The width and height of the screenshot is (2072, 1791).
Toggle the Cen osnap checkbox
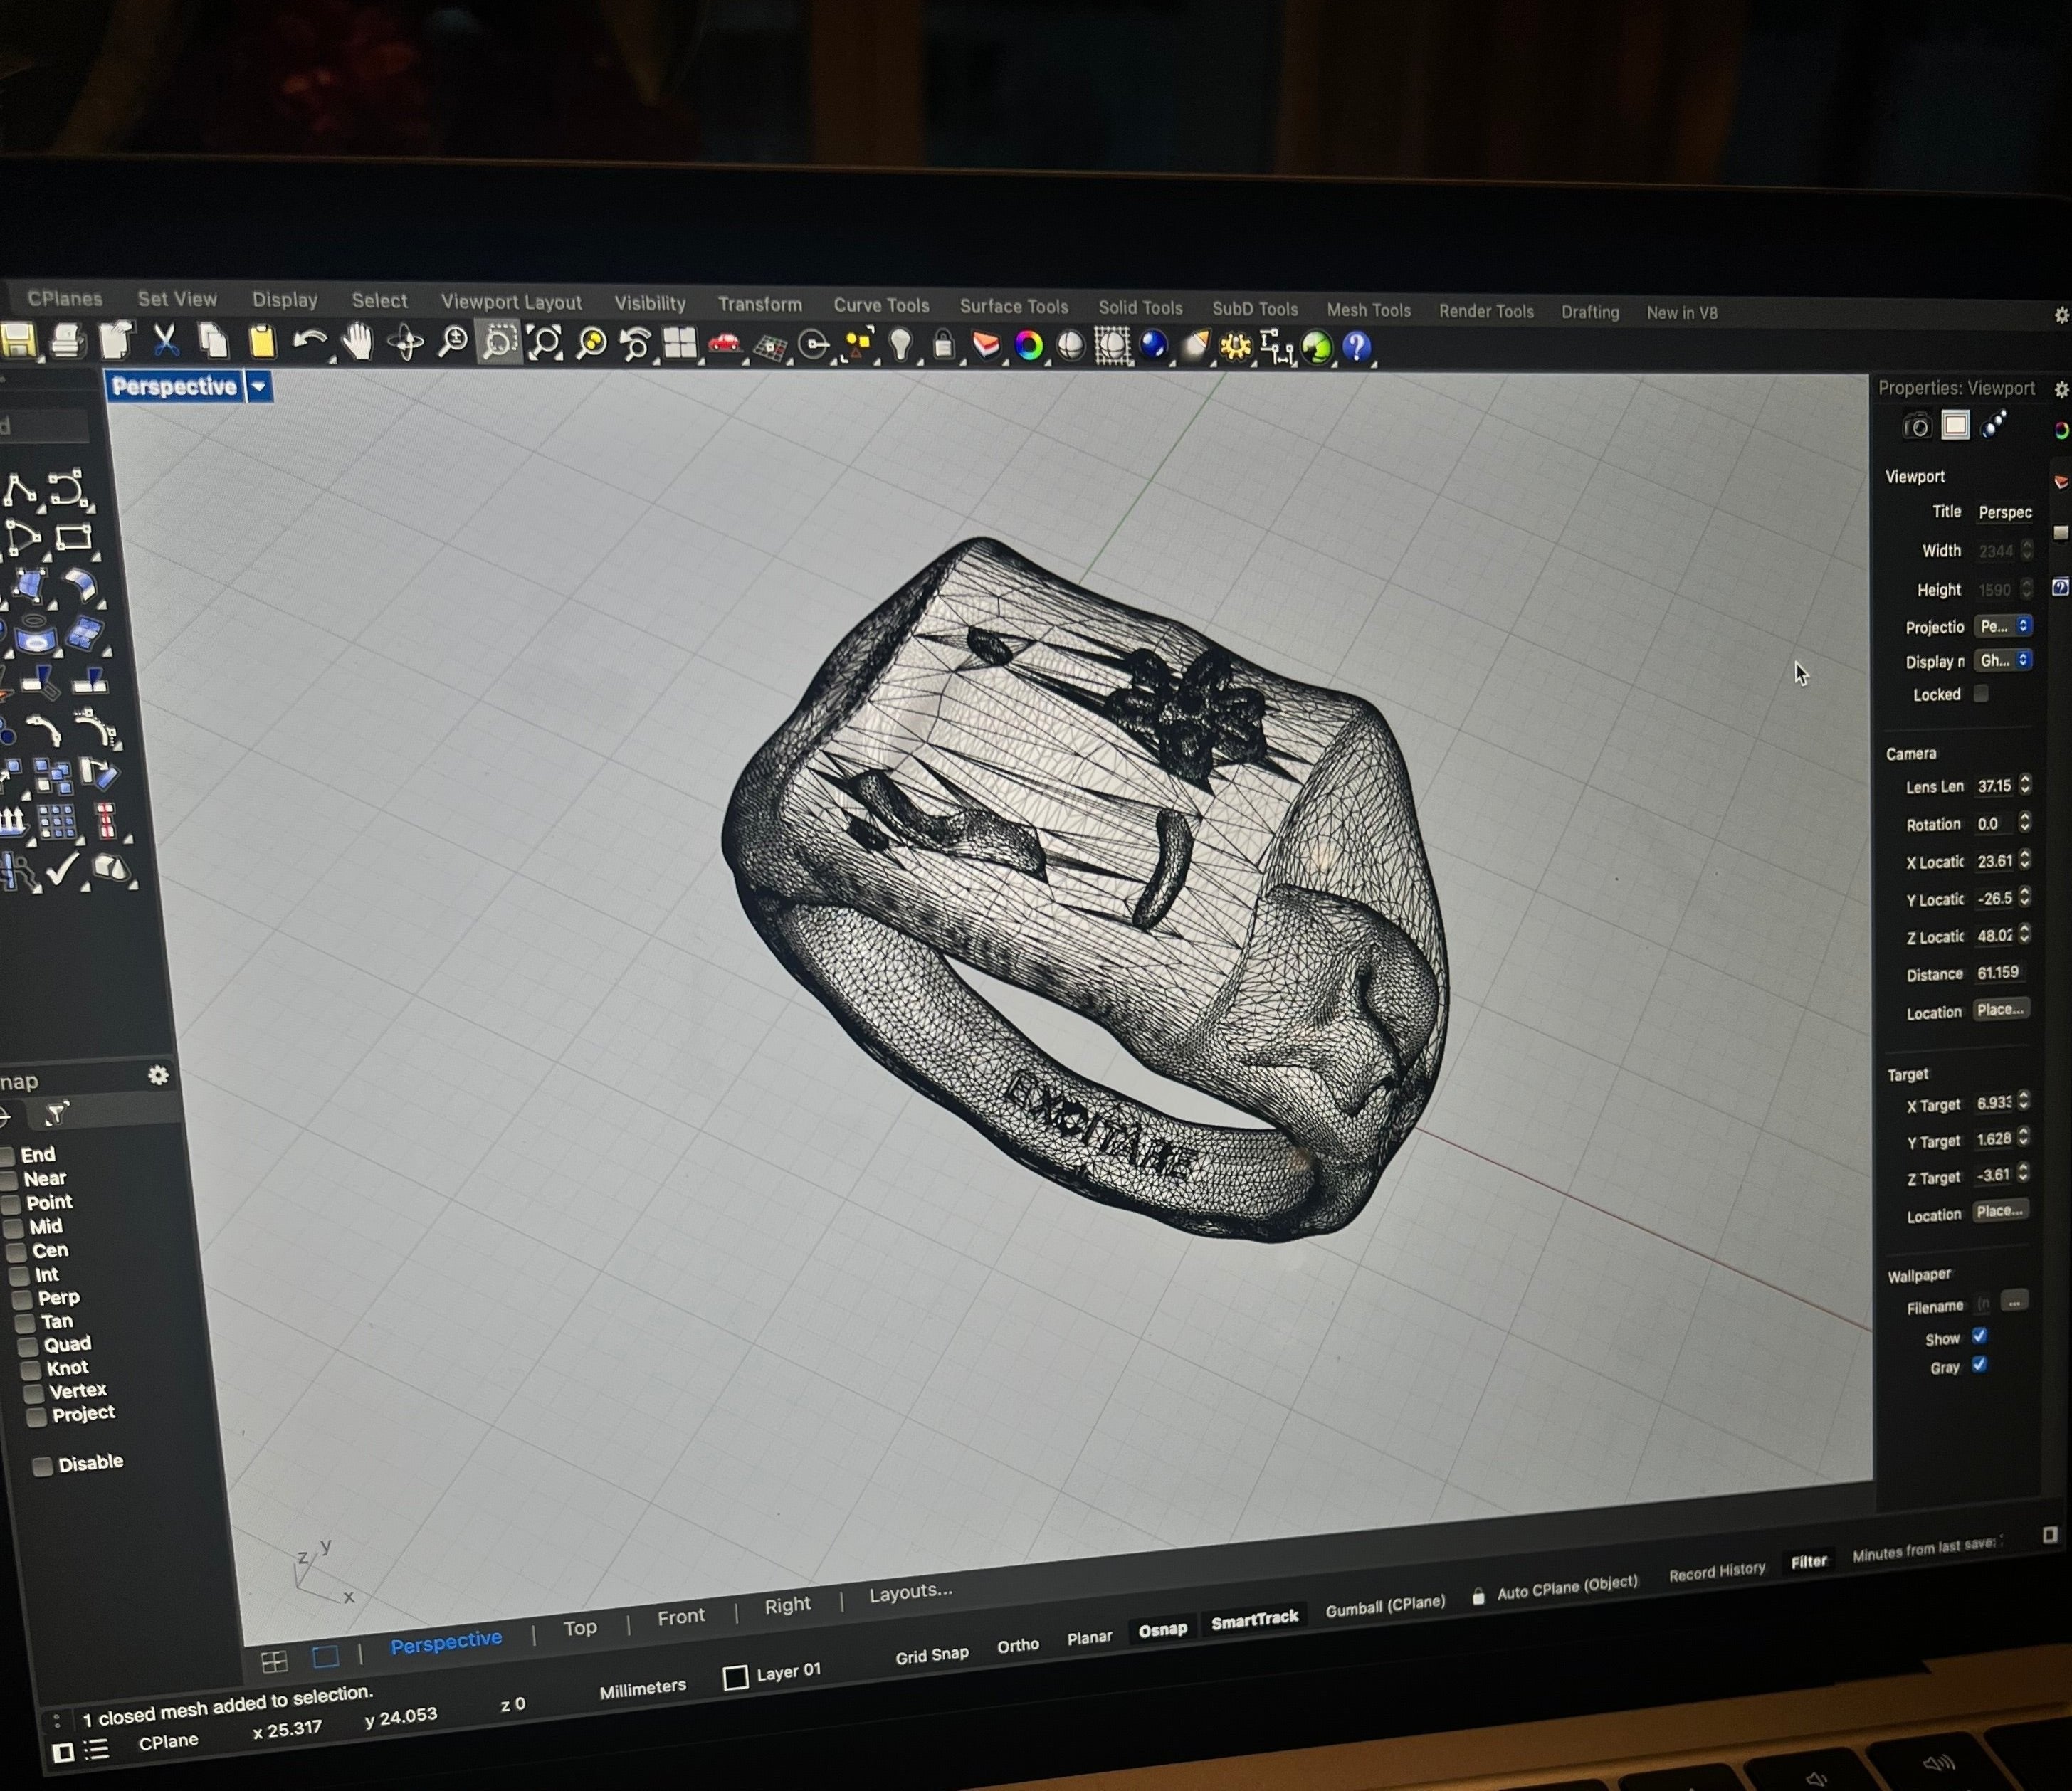point(17,1252)
